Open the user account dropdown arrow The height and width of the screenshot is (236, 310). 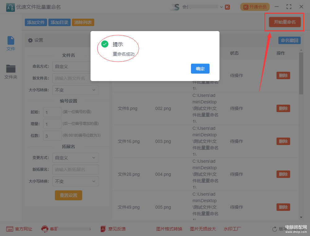(x=221, y=7)
